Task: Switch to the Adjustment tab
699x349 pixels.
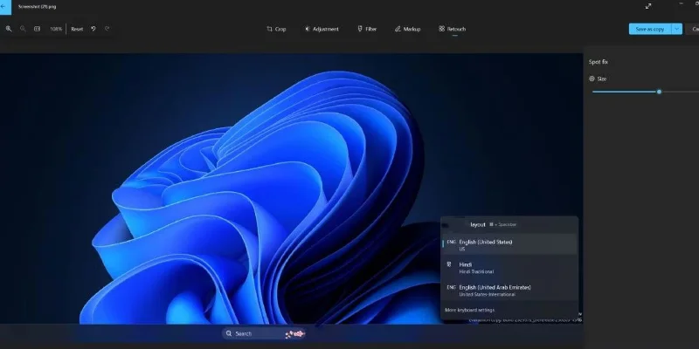Action: click(322, 29)
